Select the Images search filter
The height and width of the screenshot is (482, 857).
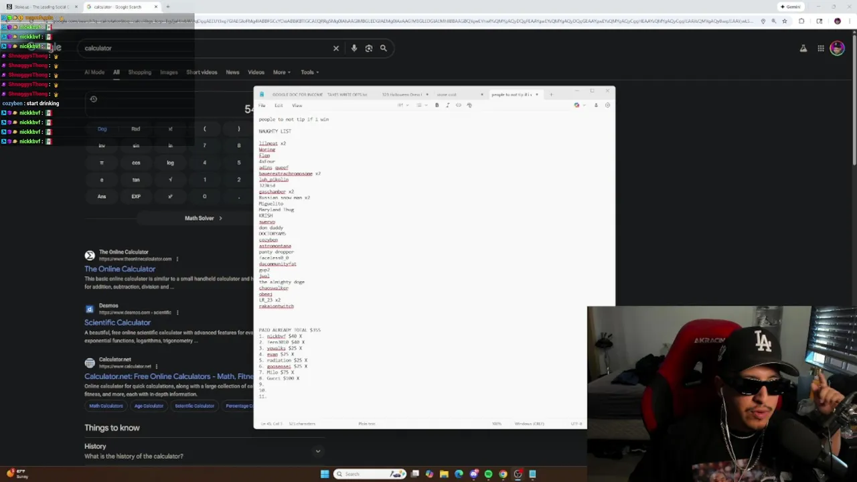coord(169,72)
